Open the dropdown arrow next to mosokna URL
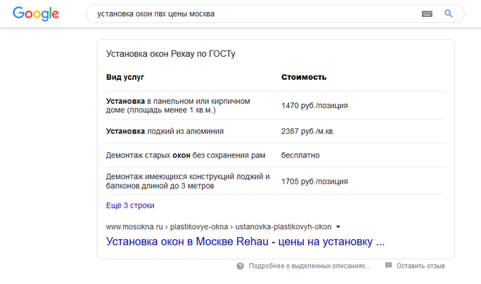This screenshot has height=284, width=481. tap(338, 226)
